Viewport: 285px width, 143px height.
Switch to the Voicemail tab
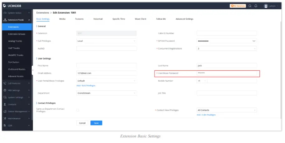(x=98, y=19)
